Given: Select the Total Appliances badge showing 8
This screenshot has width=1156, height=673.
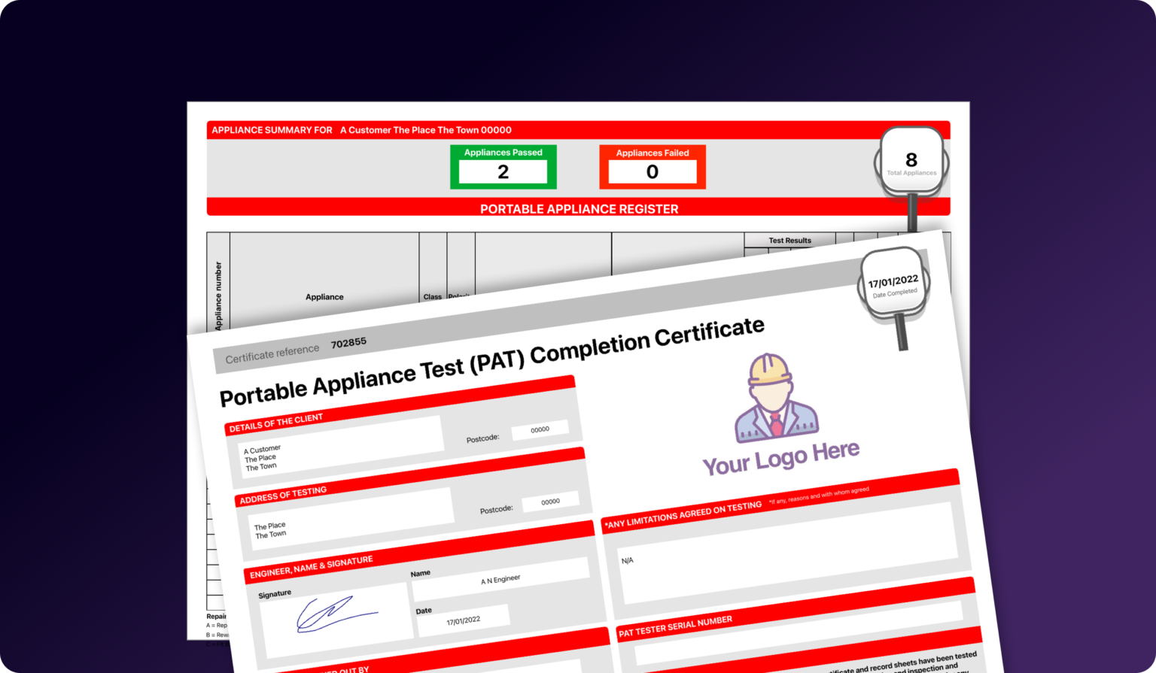Looking at the screenshot, I should coord(911,160).
